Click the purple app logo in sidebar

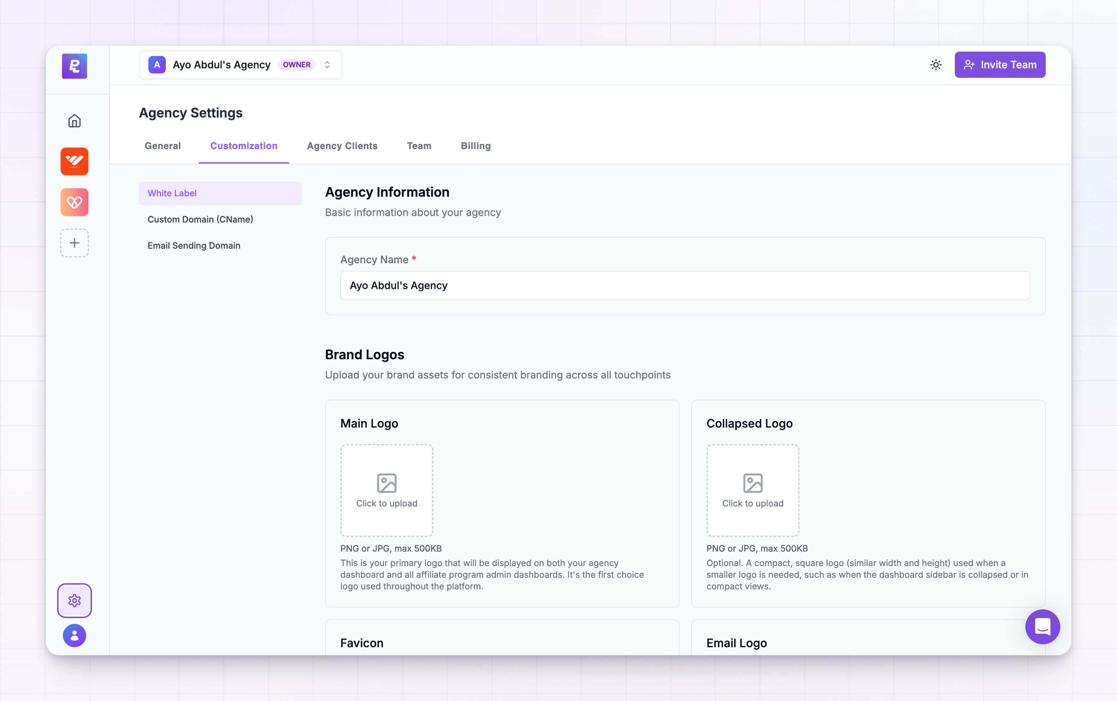74,66
